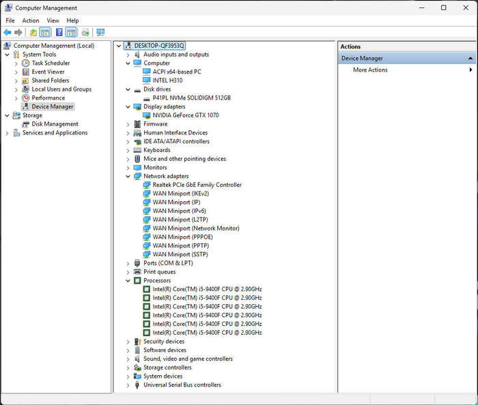Expand the Monitors category arrow
The width and height of the screenshot is (478, 405).
[128, 168]
